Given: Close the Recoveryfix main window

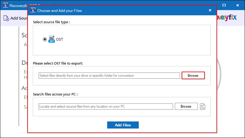Looking at the screenshot, I should [238, 5].
